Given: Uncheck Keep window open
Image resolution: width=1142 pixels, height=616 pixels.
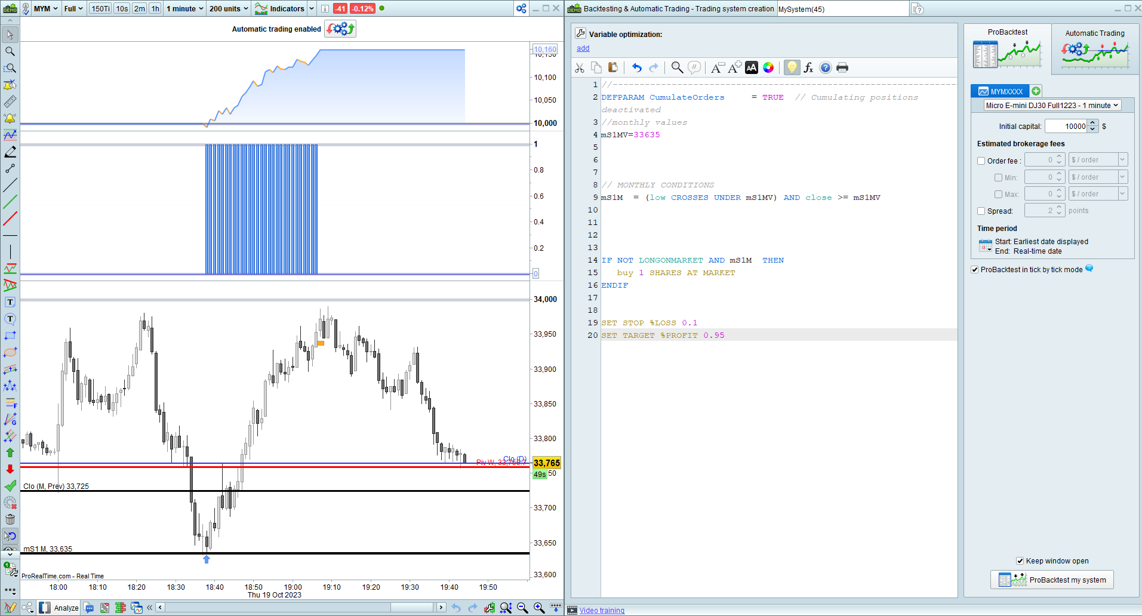Looking at the screenshot, I should pos(1020,561).
